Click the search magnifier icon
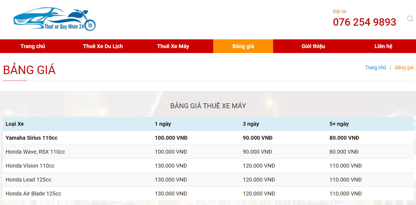416x205 pixels. pyautogui.click(x=410, y=19)
